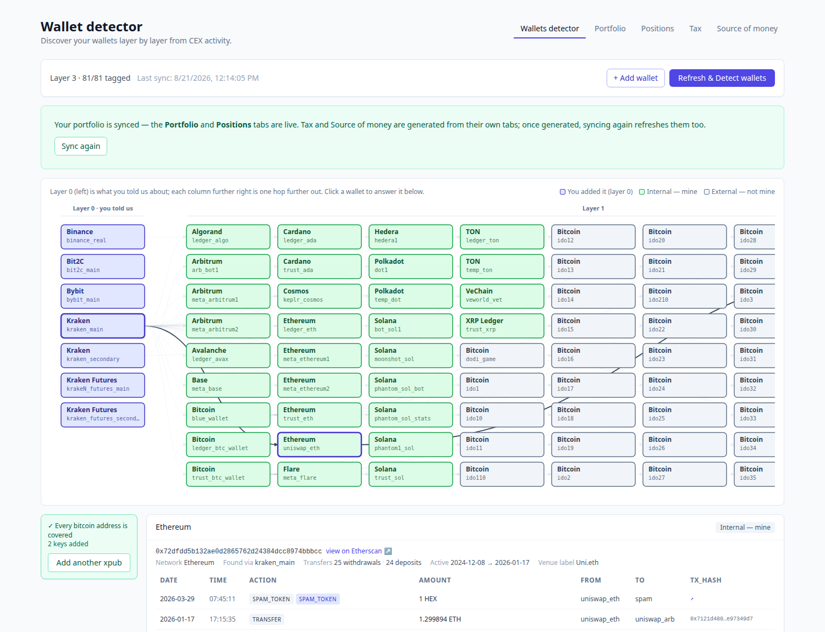Viewport: 825px width, 632px height.
Task: Select the Algorand ledger_algo wallet
Action: pyautogui.click(x=228, y=237)
